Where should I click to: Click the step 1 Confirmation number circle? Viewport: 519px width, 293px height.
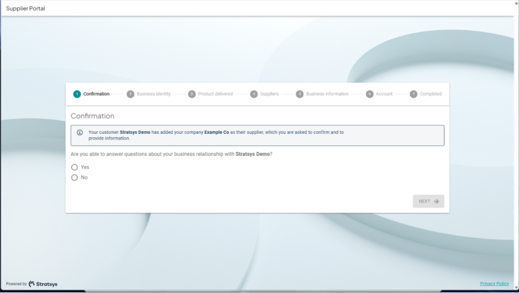[x=77, y=94]
